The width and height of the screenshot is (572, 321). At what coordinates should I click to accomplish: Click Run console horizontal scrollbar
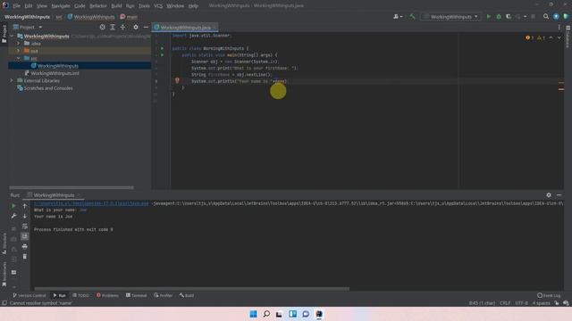coord(191,289)
